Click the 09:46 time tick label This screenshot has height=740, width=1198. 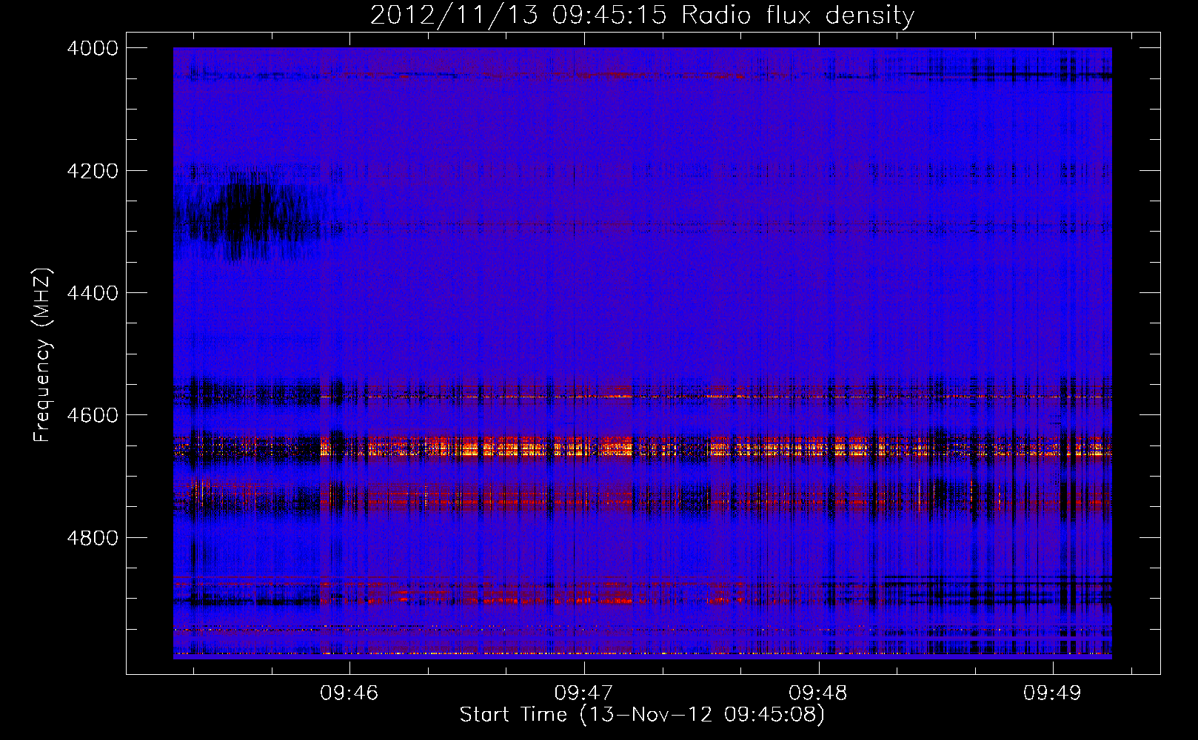pyautogui.click(x=349, y=693)
